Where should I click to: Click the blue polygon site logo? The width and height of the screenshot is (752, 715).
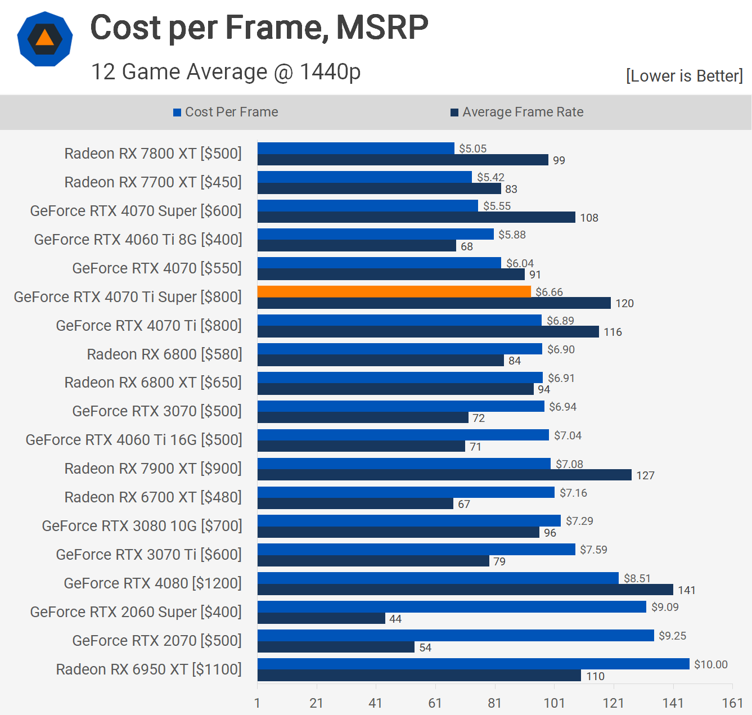pos(45,39)
